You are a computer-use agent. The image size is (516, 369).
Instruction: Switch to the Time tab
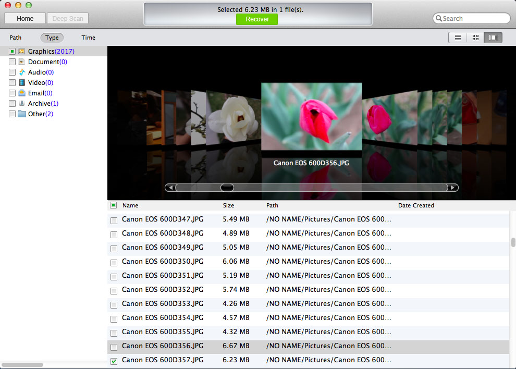(88, 38)
